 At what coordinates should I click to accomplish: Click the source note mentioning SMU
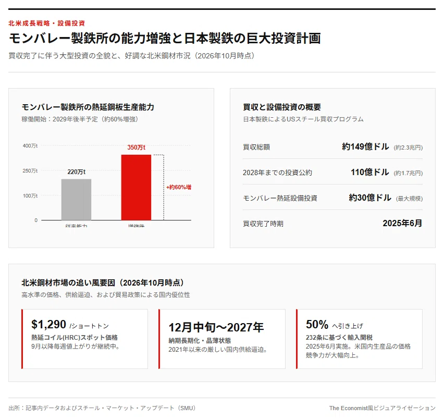(102, 408)
